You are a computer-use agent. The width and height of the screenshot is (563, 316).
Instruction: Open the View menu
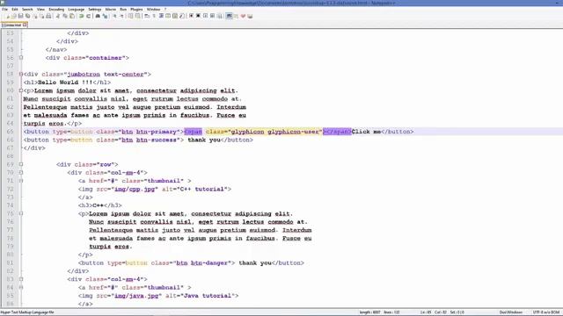pyautogui.click(x=40, y=9)
